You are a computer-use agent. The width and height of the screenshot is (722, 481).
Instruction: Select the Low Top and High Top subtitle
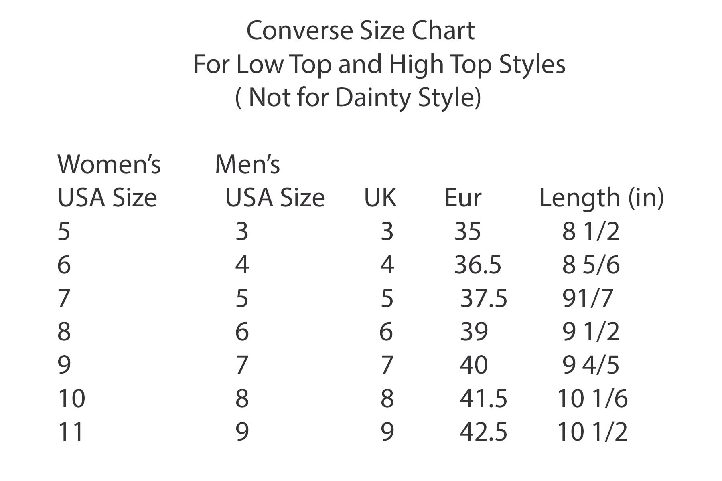[x=379, y=64]
